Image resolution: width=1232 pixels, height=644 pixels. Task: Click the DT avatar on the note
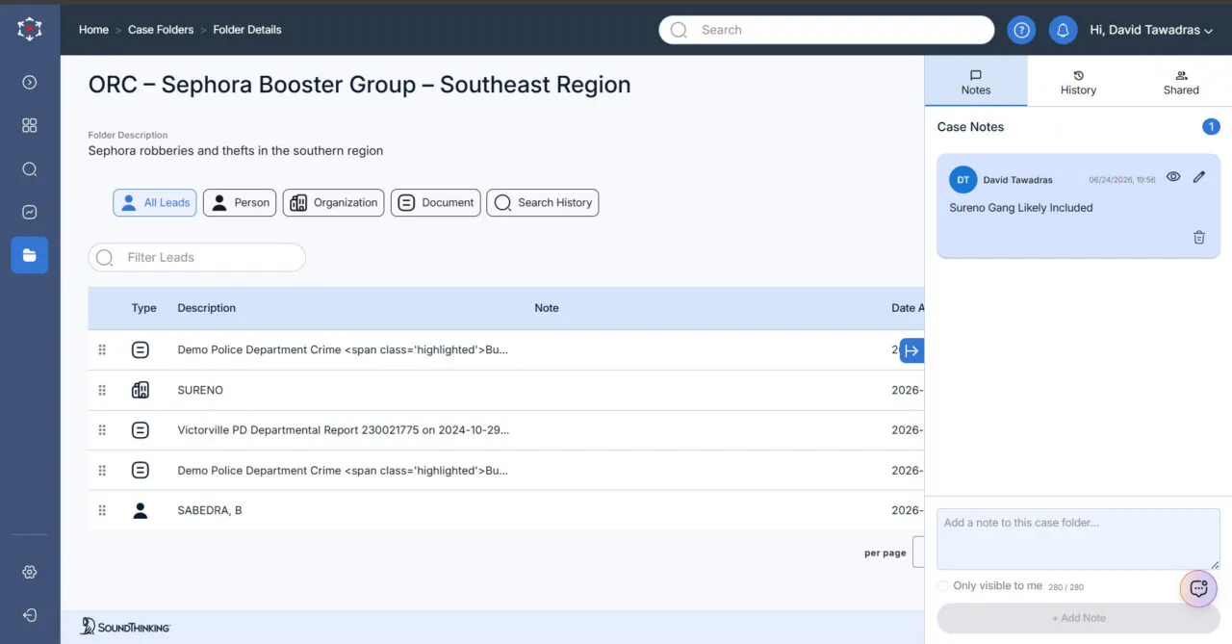[962, 180]
